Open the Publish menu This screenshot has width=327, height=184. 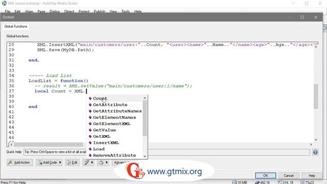[99, 11]
